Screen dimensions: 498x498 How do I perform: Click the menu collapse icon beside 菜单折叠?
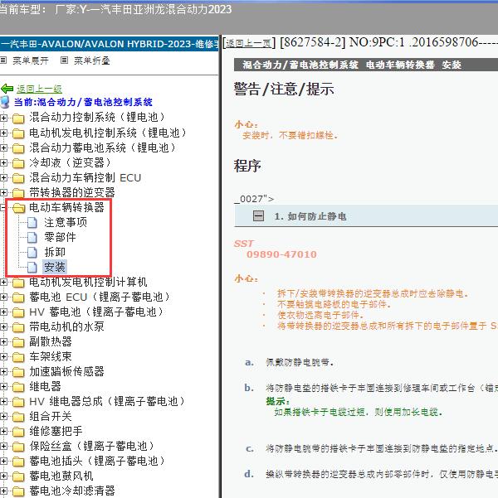click(x=64, y=60)
